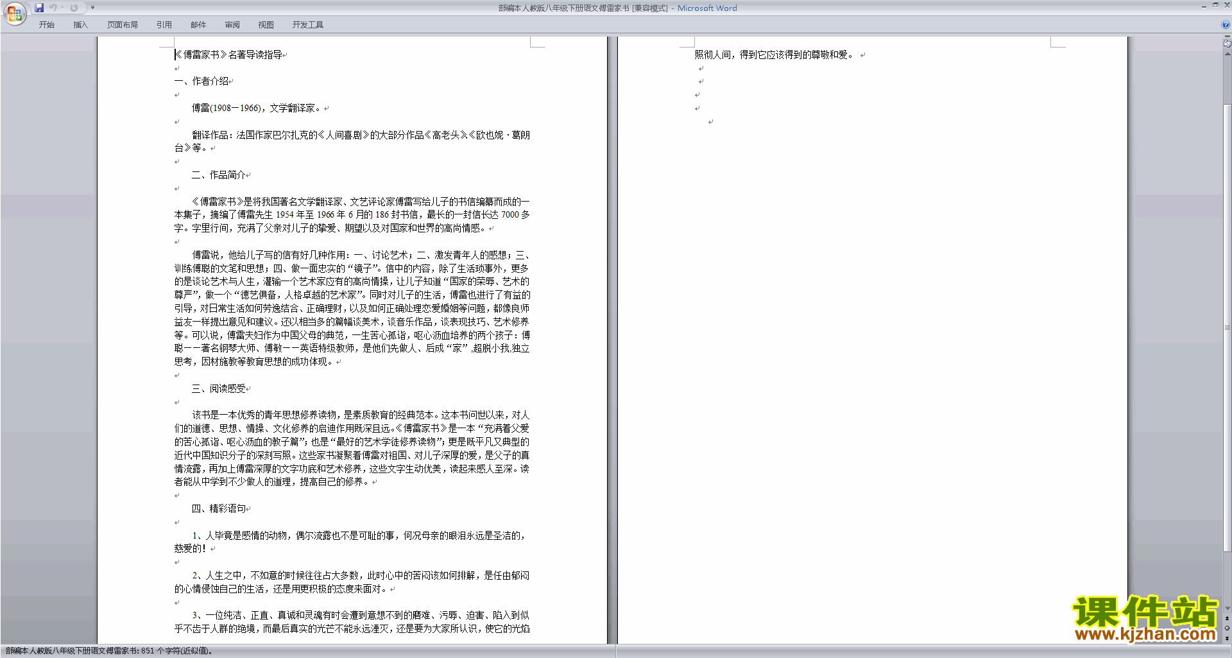Open the Select Browse Object button
The height and width of the screenshot is (658, 1232).
coord(1227,628)
